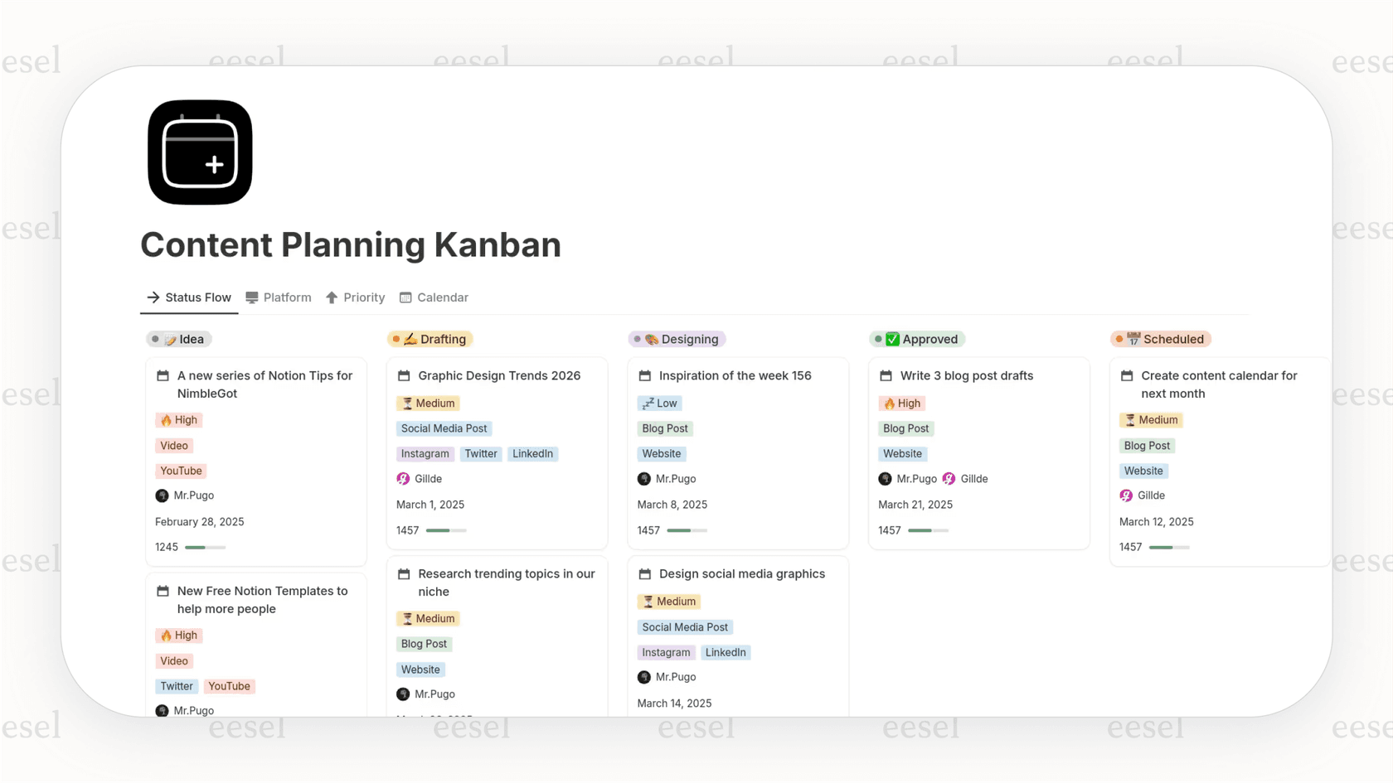Open the Low priority tag on Inspiration card
The image size is (1393, 783).
tap(659, 403)
